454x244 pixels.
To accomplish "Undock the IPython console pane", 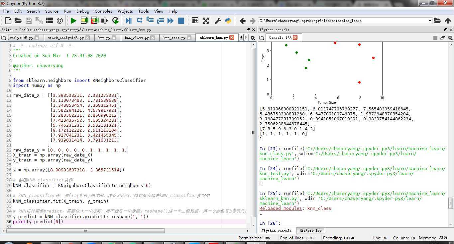I will [x=446, y=30].
